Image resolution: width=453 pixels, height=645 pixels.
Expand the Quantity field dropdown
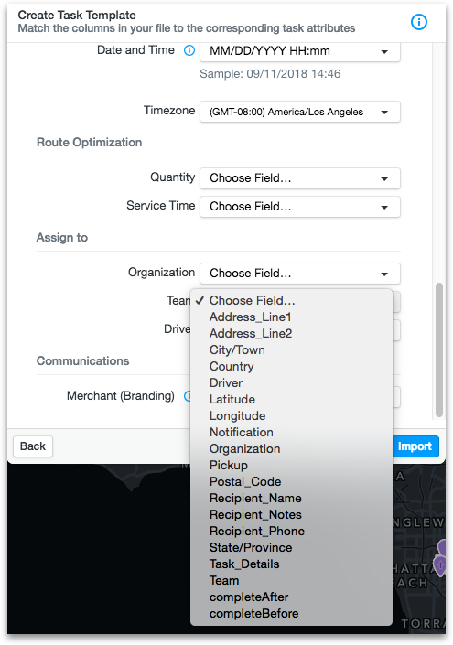[x=300, y=178]
